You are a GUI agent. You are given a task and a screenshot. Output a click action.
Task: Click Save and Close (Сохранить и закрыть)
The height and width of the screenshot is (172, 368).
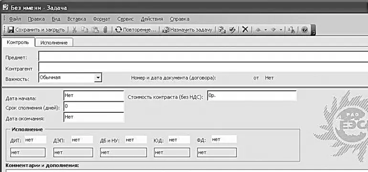click(x=36, y=30)
